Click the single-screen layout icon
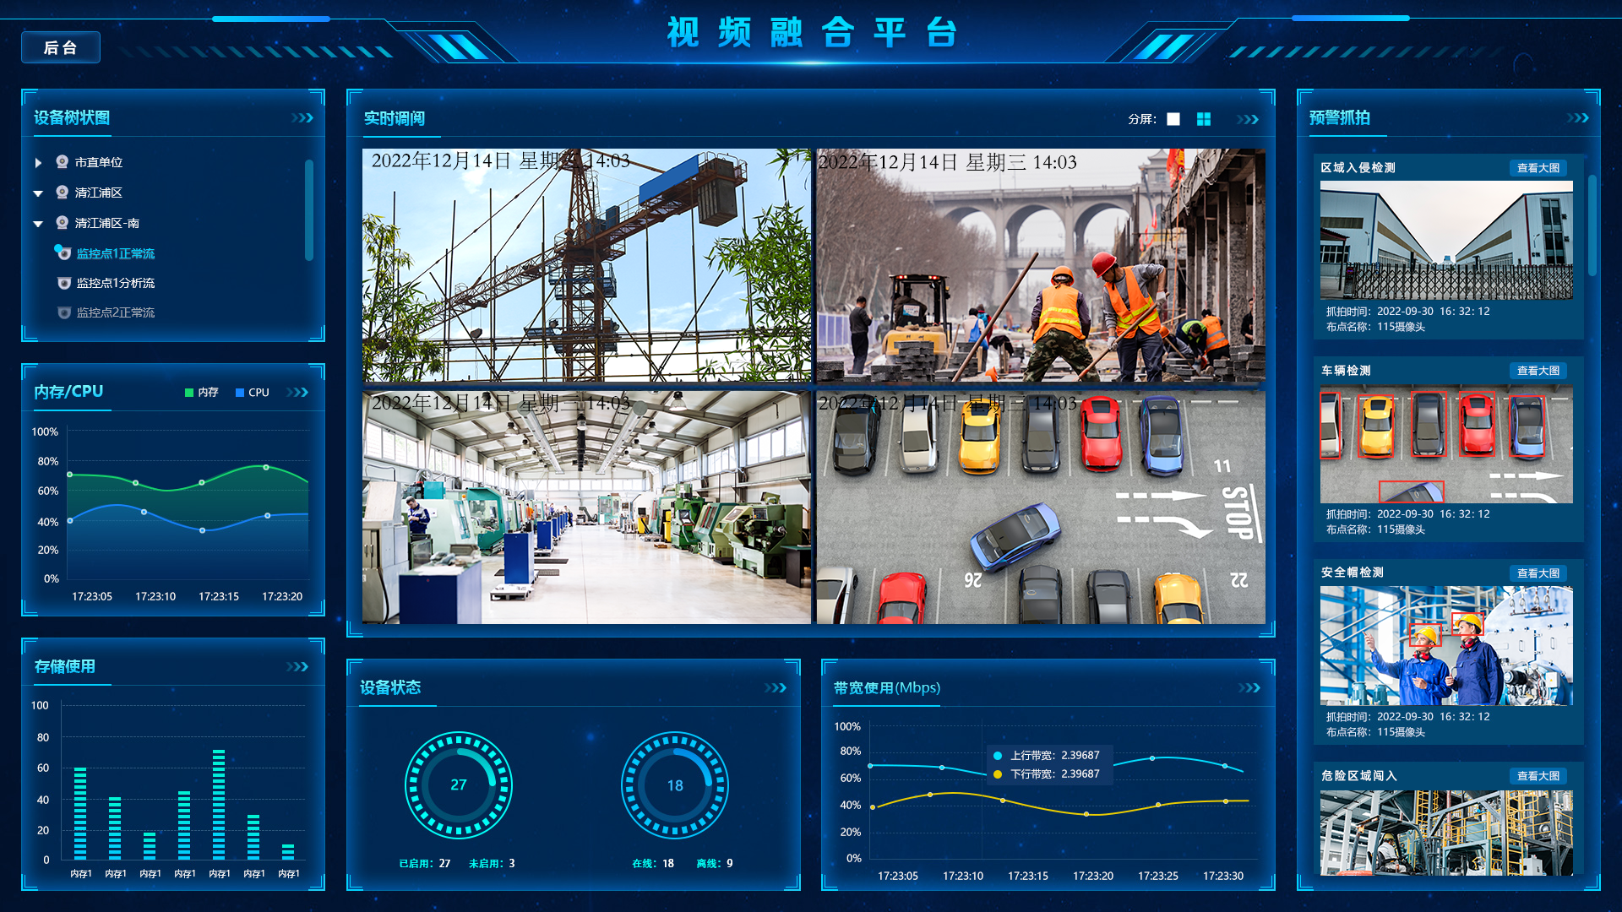Image resolution: width=1622 pixels, height=912 pixels. click(x=1173, y=119)
